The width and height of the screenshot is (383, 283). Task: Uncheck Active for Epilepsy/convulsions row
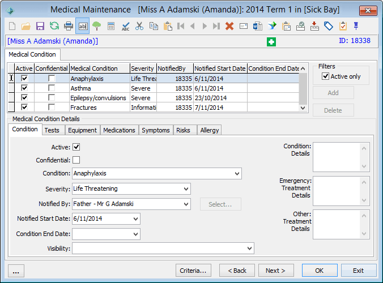point(24,97)
